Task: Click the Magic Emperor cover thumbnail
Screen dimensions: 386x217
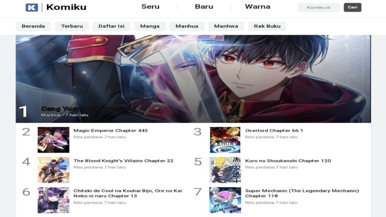Action: tap(54, 140)
